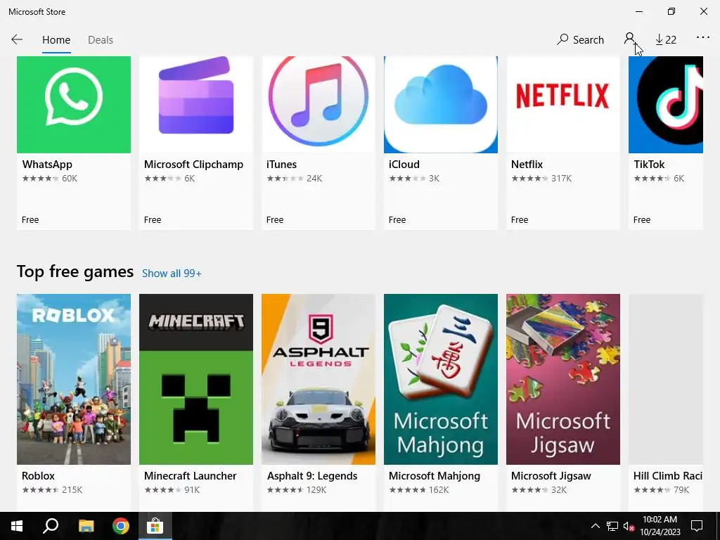Launch Google Chrome from the taskbar
720x540 pixels.
(x=121, y=526)
